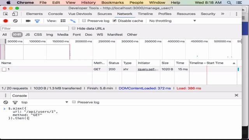Filter requests by All types
Image resolution: width=249 pixels, height=140 pixels.
point(5,35)
